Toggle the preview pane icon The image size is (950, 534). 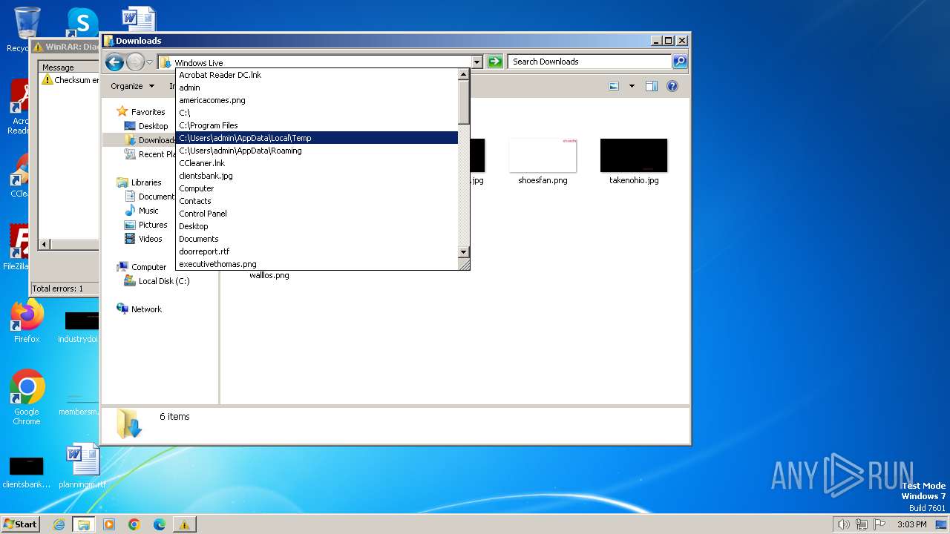[652, 86]
